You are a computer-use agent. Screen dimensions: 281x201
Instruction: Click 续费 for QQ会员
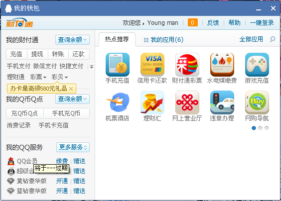(62, 161)
